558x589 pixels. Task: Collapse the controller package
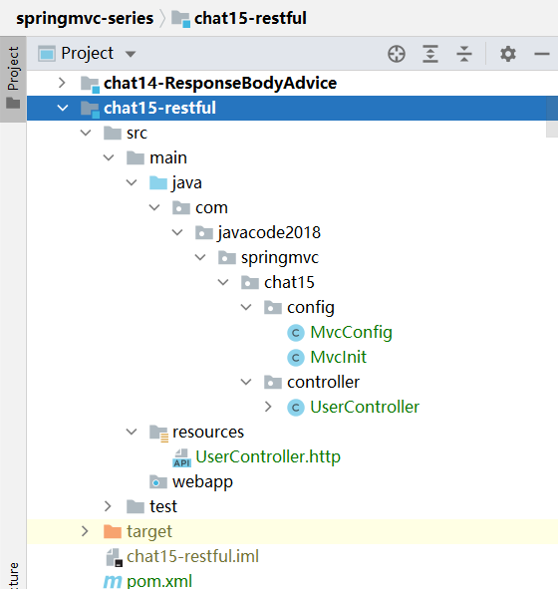click(x=246, y=382)
